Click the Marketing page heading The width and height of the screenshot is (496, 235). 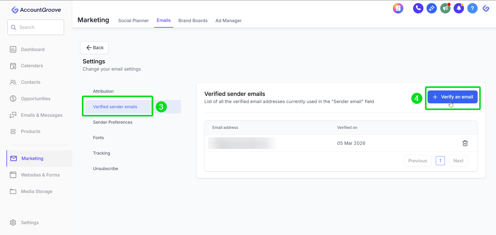93,20
